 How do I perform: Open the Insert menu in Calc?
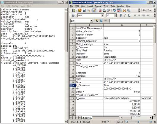coord(90,6)
